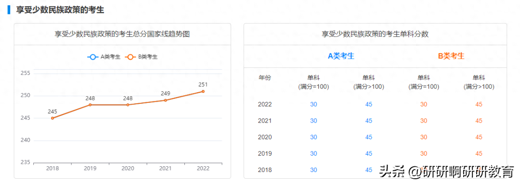This screenshot has height=184, width=520.
Task: Click the 享受少数民族政策的考生 section heading
Action: tap(60, 10)
